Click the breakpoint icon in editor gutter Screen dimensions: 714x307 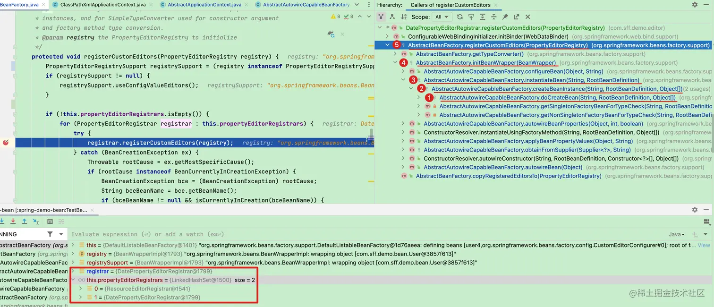[x=6, y=143]
